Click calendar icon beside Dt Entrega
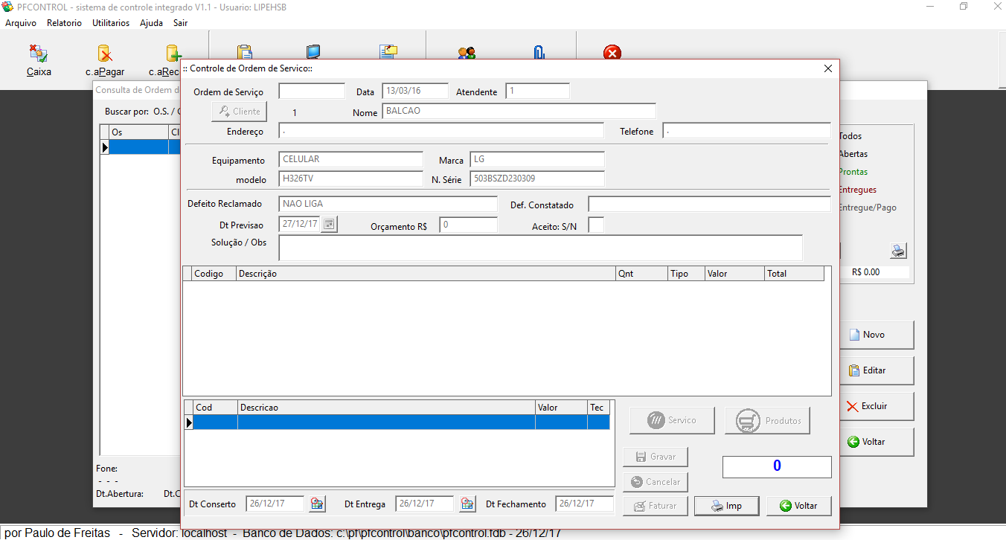The width and height of the screenshot is (1006, 540). [467, 504]
